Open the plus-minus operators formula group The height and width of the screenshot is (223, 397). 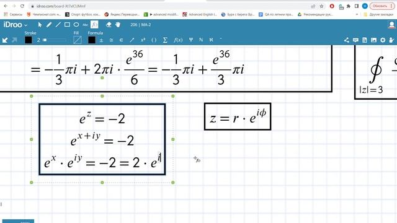pyautogui.click(x=101, y=40)
